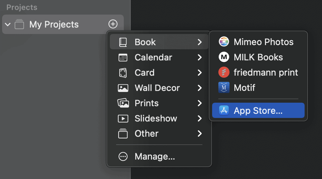This screenshot has height=179, width=322.
Task: Select MILK Books in the submenu
Action: tap(258, 57)
